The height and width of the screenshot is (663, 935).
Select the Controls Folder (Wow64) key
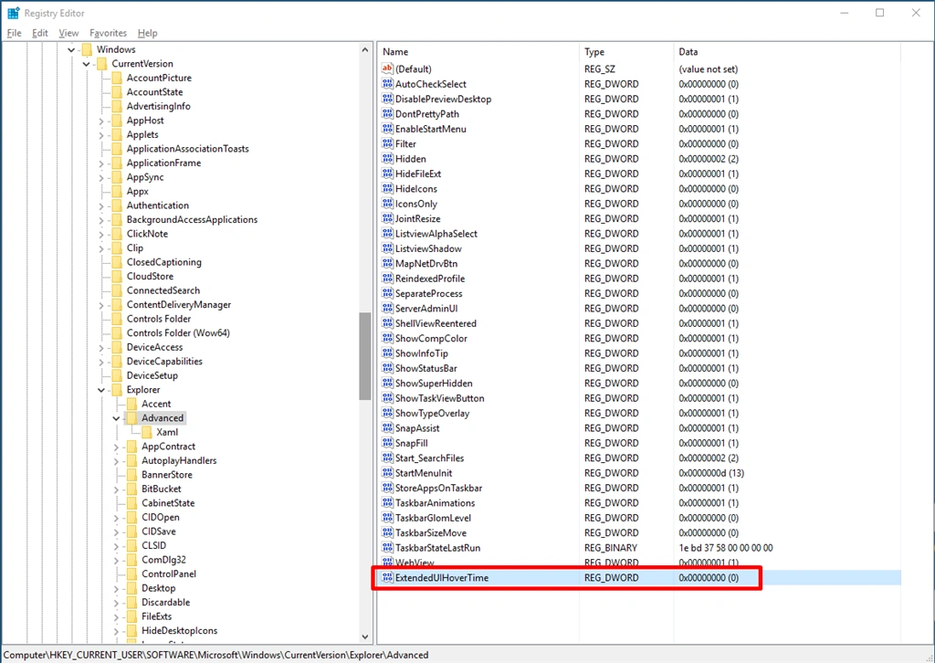click(178, 333)
